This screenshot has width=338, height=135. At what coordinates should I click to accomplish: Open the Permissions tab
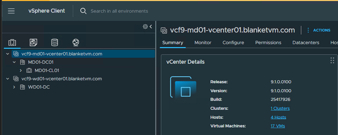coord(268,43)
